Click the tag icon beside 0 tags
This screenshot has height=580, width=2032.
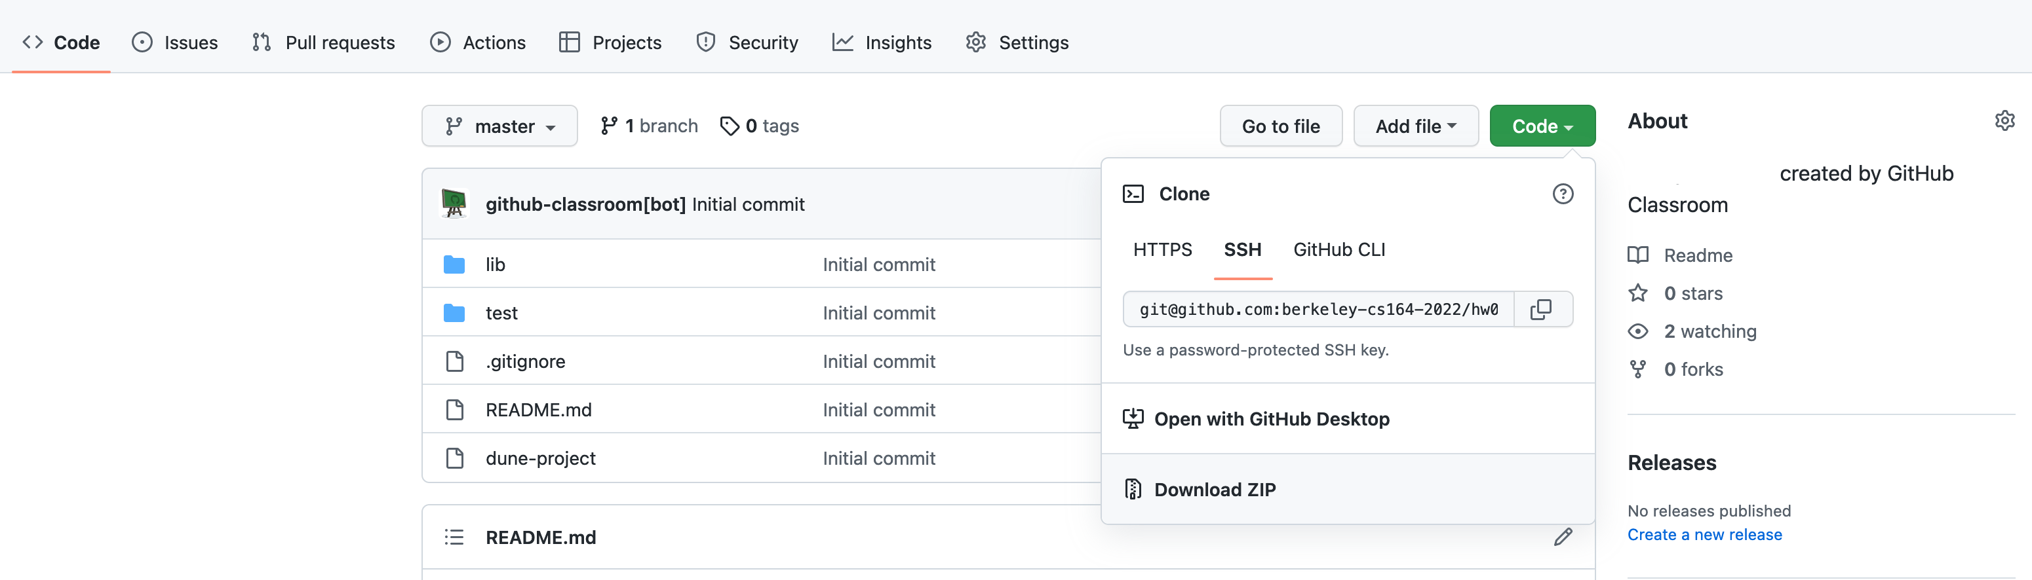pyautogui.click(x=730, y=126)
